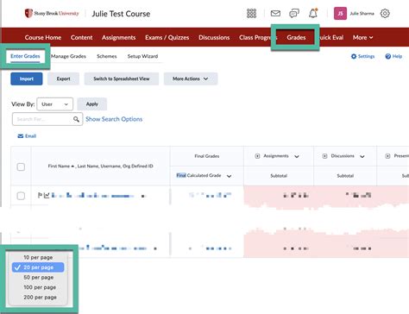Image resolution: width=409 pixels, height=314 pixels.
Task: Go to Course Home in navbar
Action: 43,37
